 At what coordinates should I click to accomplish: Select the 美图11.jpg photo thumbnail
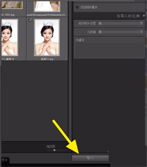pos(47,37)
